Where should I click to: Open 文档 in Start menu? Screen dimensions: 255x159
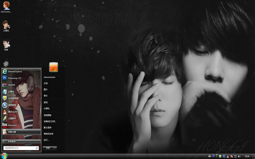pos(45,83)
